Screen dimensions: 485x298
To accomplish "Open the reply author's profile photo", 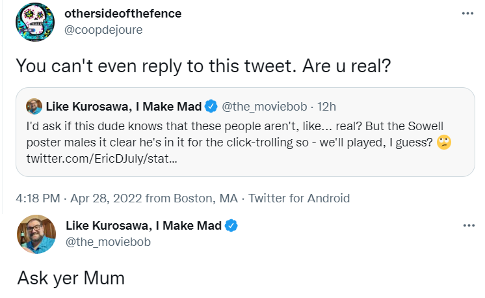I will click(x=36, y=234).
